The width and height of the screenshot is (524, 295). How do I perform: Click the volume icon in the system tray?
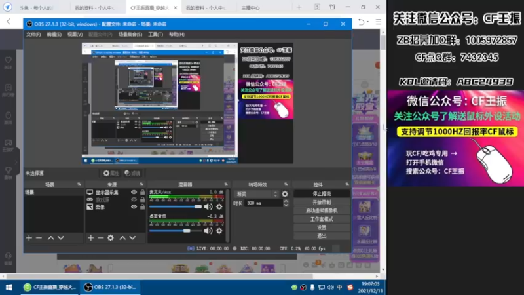coord(331,287)
